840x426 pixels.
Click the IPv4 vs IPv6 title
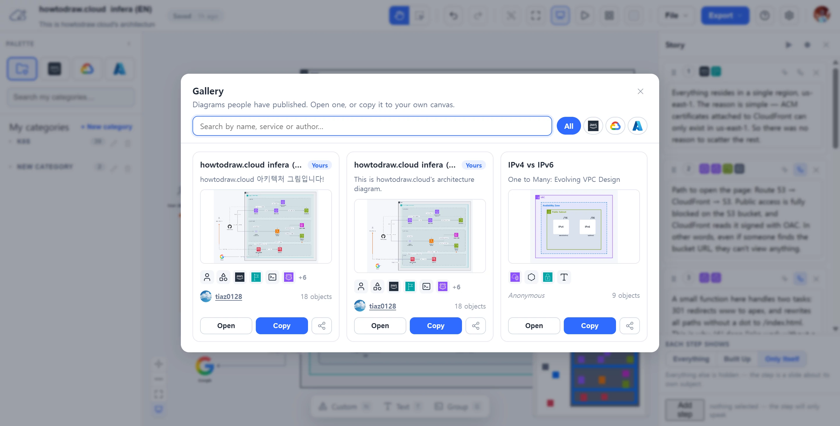(x=531, y=165)
